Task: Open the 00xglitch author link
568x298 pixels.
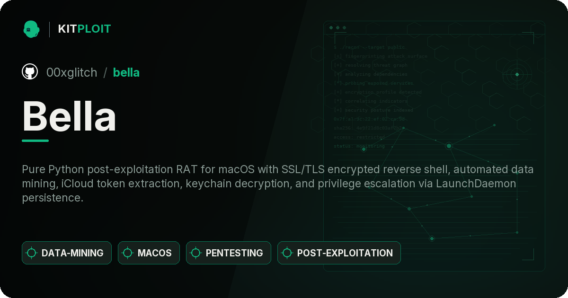Action: [x=71, y=72]
